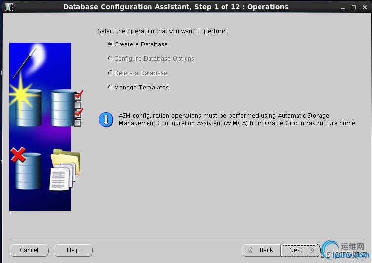This screenshot has height=263, width=372.
Task: Click the window menu icon in title bar
Action: pyautogui.click(x=9, y=7)
